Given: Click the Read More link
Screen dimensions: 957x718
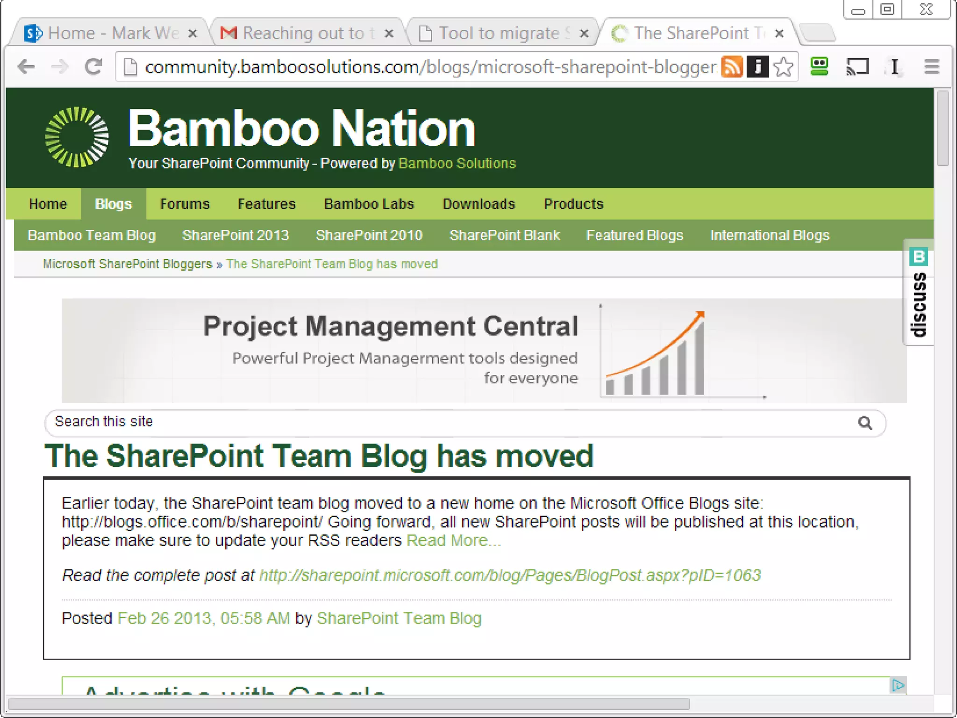Looking at the screenshot, I should click(453, 540).
